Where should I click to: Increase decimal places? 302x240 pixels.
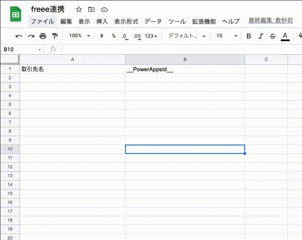[x=137, y=36]
